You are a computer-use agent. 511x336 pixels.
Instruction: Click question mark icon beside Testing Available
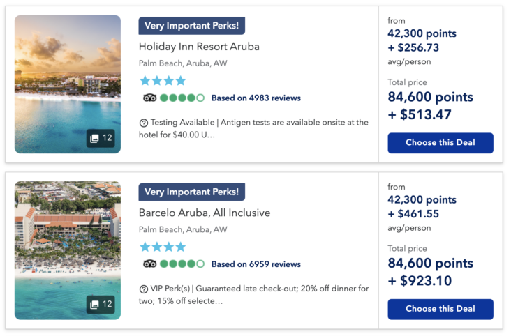tap(144, 123)
